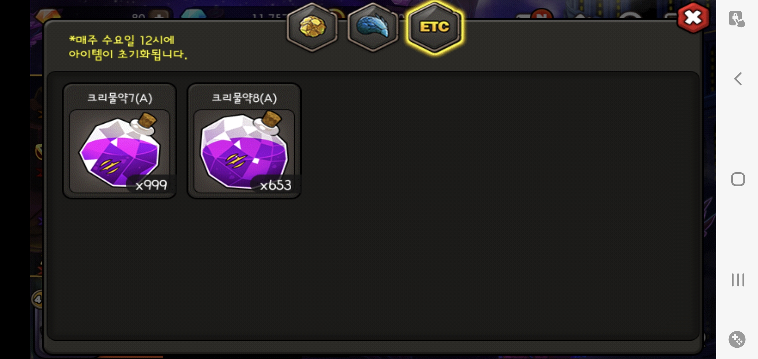The width and height of the screenshot is (758, 359).
Task: Close the item shop popup
Action: click(693, 18)
